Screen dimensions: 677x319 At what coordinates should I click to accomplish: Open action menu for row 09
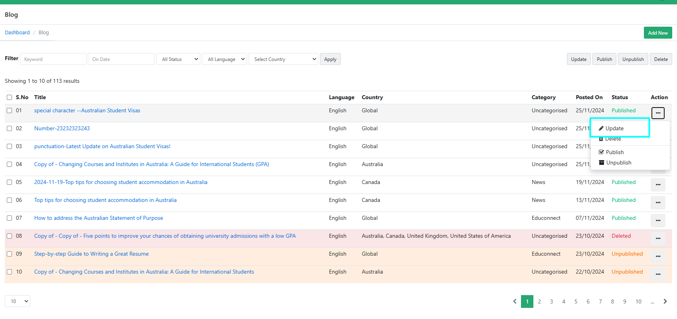click(x=658, y=256)
